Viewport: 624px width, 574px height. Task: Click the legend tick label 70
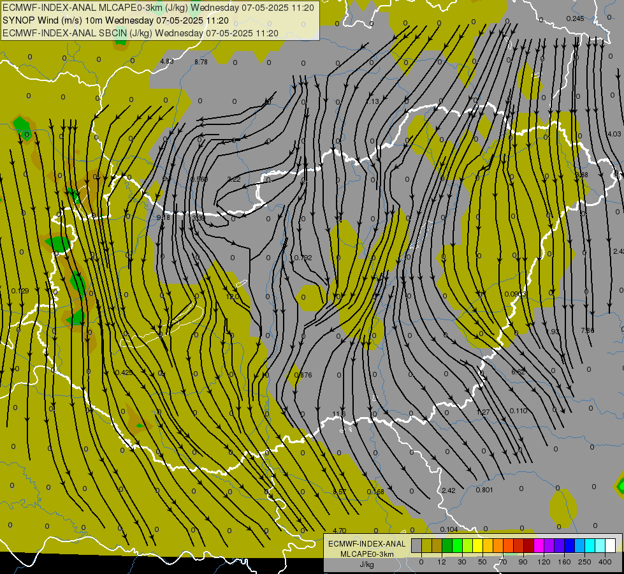pos(503,562)
